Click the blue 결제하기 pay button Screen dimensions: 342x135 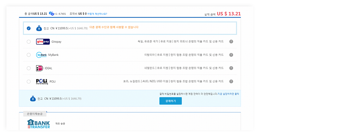point(170,101)
